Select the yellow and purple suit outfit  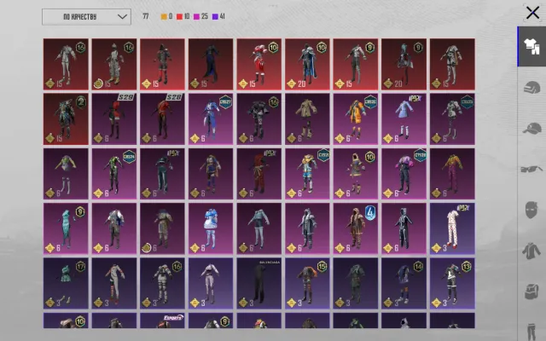[x=452, y=174]
